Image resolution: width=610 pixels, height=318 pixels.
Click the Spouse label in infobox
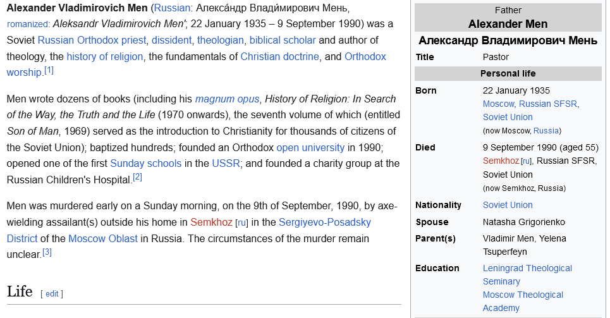pyautogui.click(x=432, y=223)
